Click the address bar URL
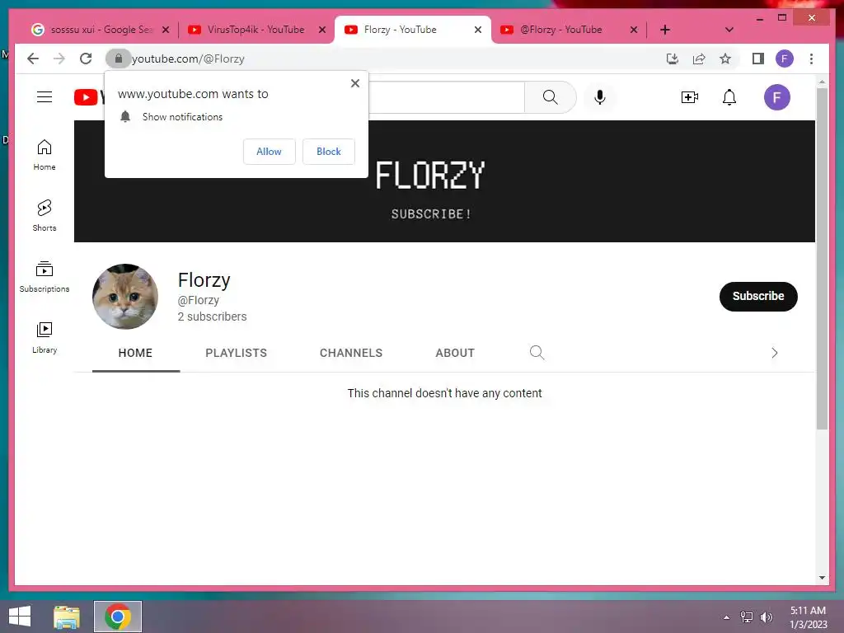The image size is (844, 633). tap(189, 59)
